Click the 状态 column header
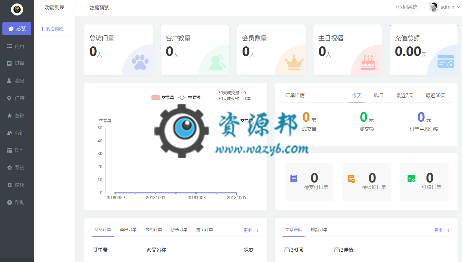Image resolution: width=462 pixels, height=262 pixels. [249, 250]
